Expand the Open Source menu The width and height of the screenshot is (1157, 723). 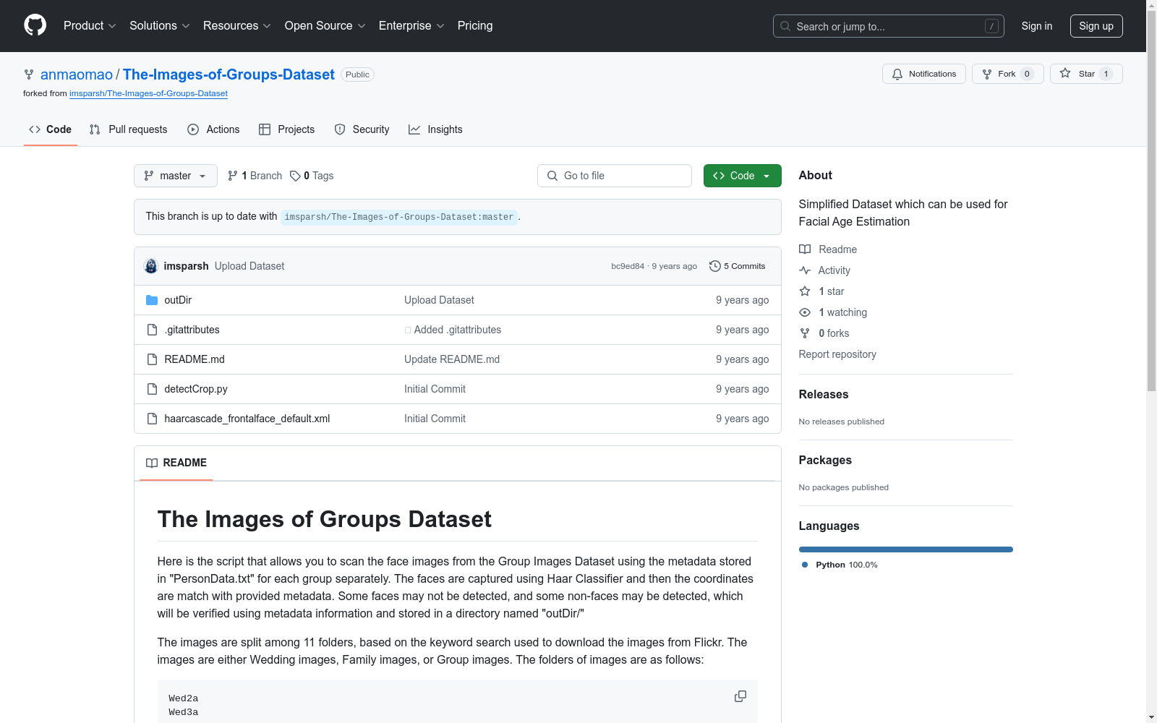325,25
